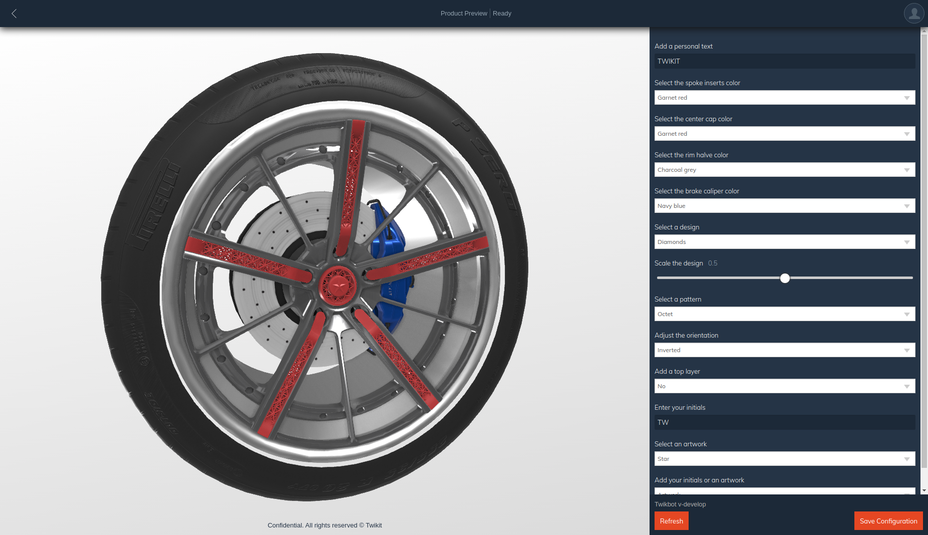Click the scale design slider handle
The width and height of the screenshot is (928, 535).
tap(785, 278)
